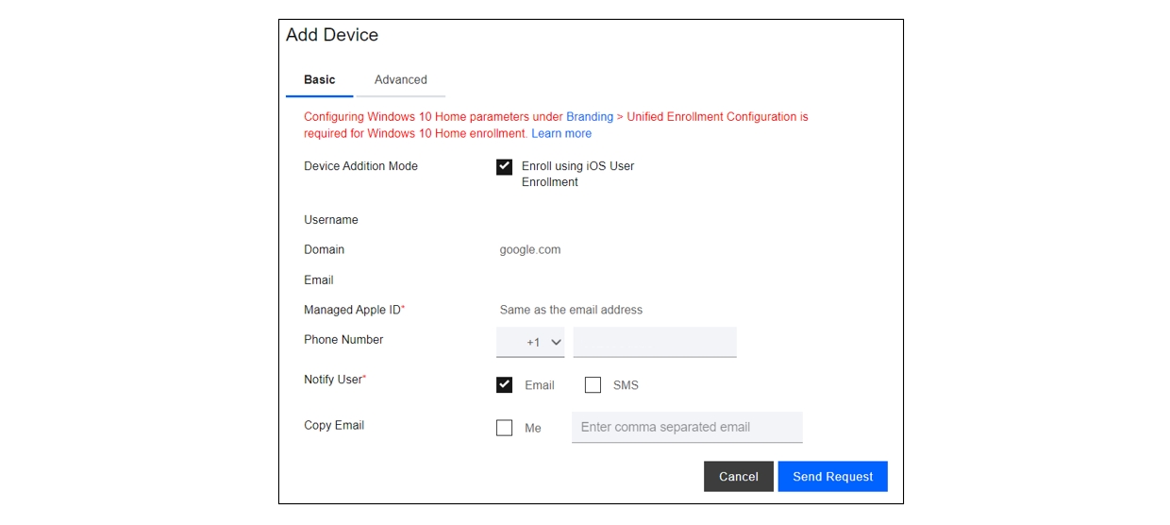Cancel the Add Device dialog
1170x525 pixels.
pos(739,477)
